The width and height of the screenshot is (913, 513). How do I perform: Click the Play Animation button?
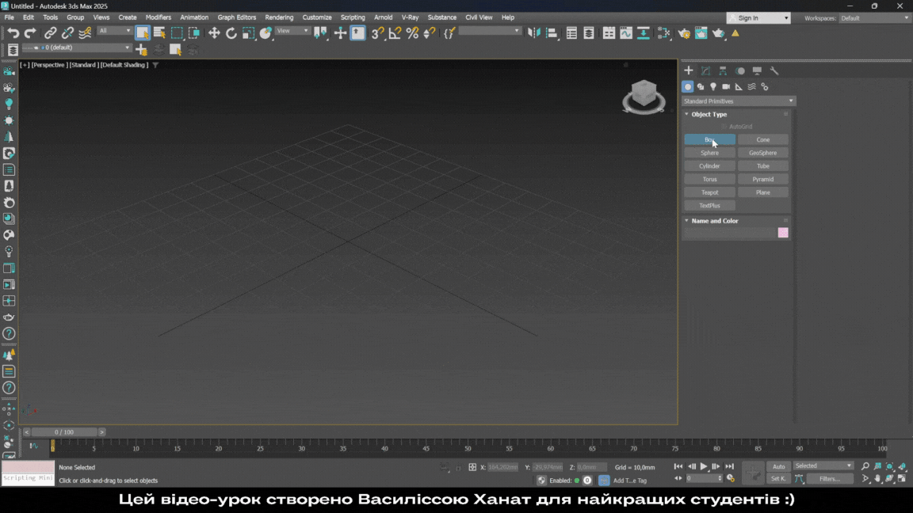[x=704, y=466]
